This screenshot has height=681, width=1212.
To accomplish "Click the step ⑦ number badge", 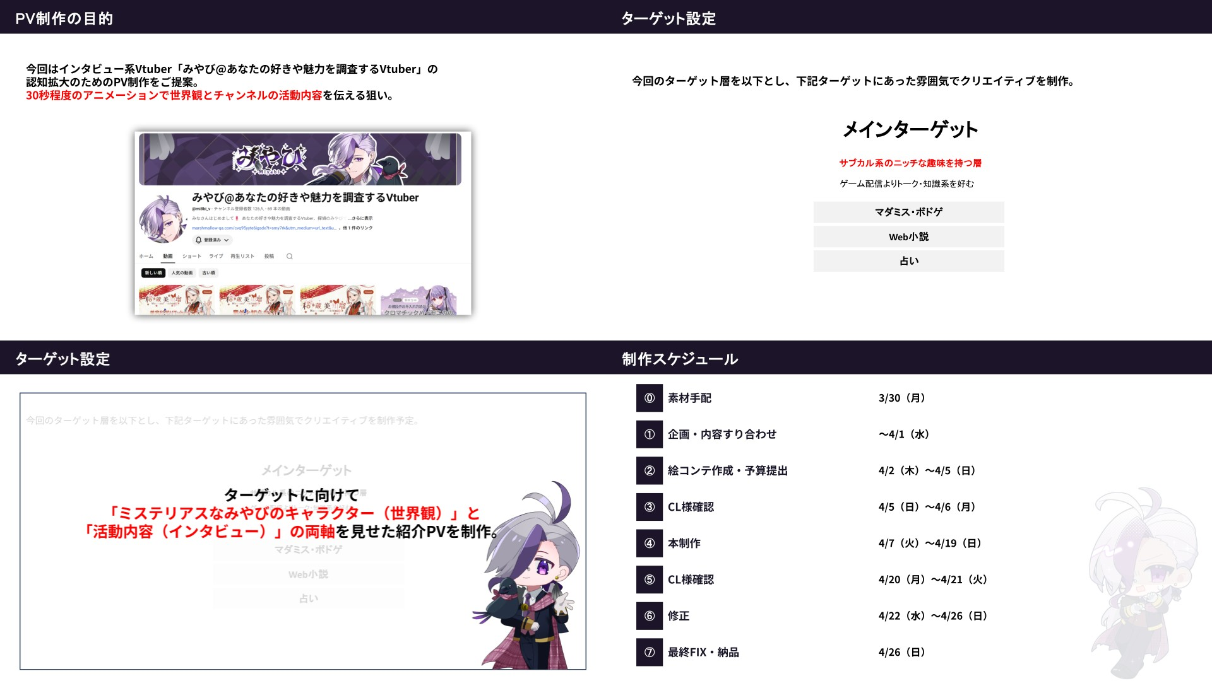I will [x=650, y=652].
